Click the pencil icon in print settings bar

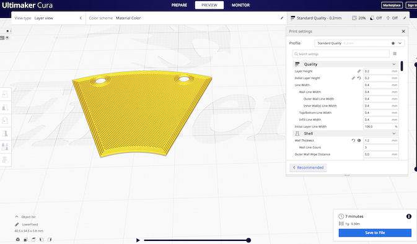[x=405, y=18]
